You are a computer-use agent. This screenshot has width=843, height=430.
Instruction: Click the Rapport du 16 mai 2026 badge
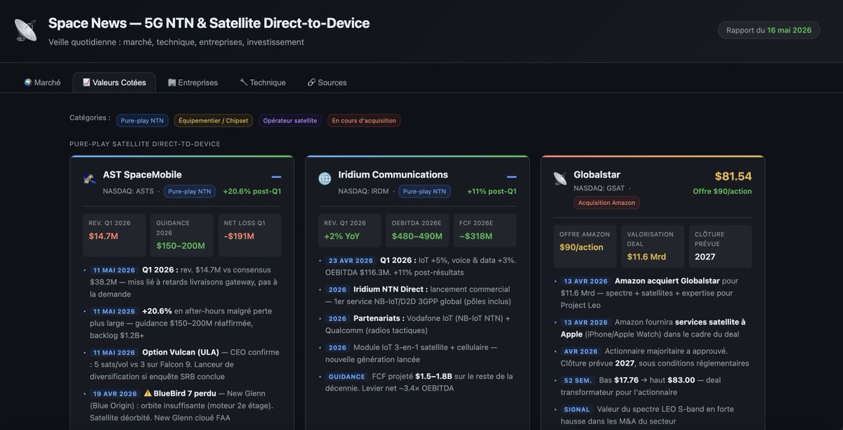(x=769, y=30)
